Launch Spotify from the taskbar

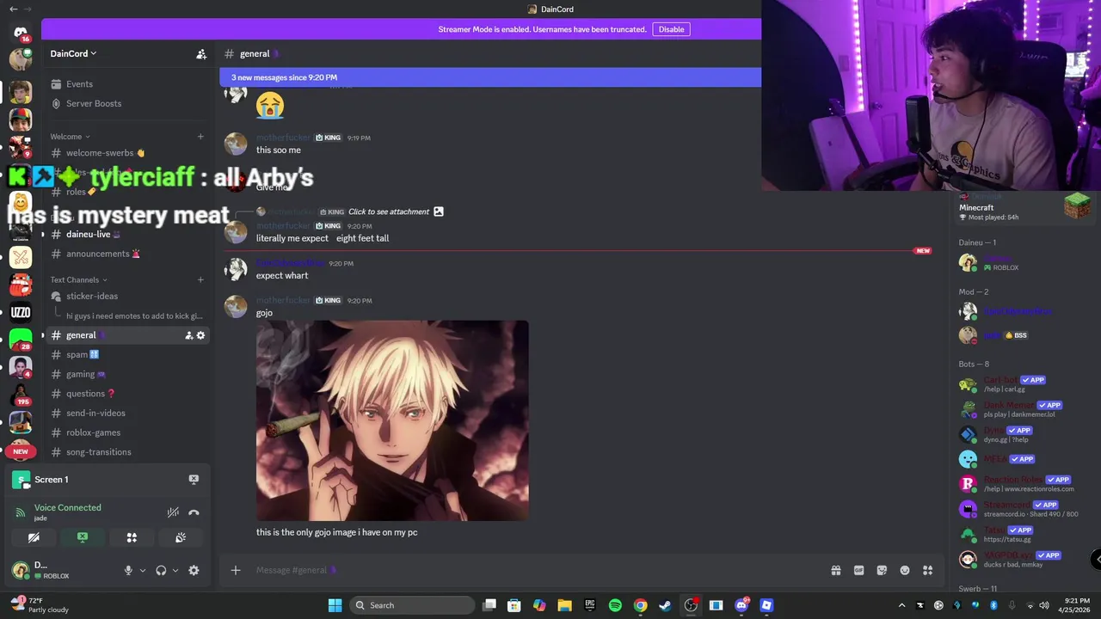615,605
